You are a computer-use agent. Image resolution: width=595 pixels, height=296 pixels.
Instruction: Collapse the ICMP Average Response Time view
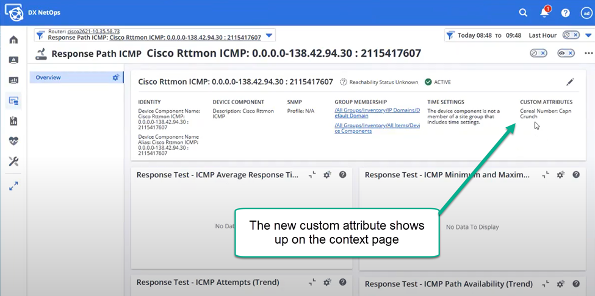(312, 175)
